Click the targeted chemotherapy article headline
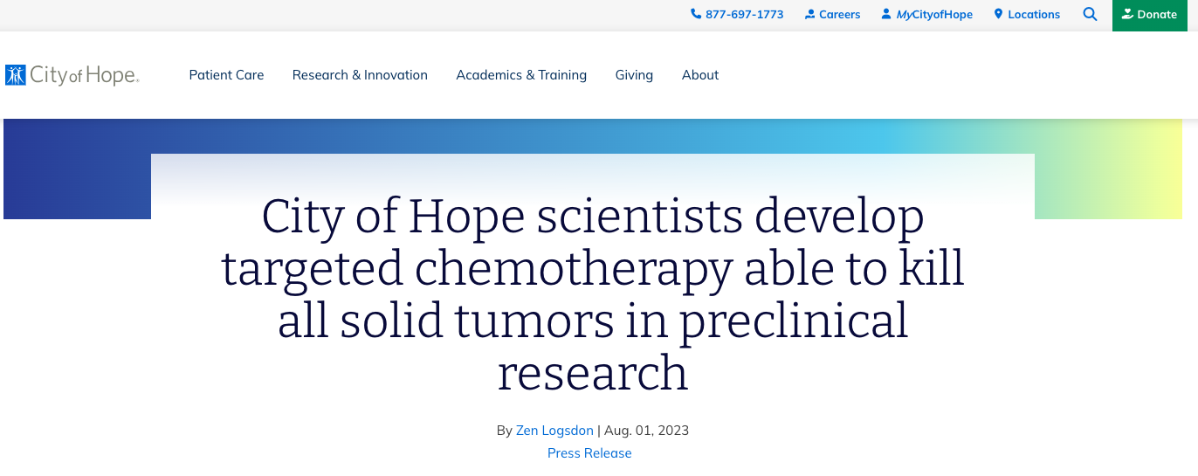Image resolution: width=1198 pixels, height=476 pixels. pyautogui.click(x=593, y=294)
